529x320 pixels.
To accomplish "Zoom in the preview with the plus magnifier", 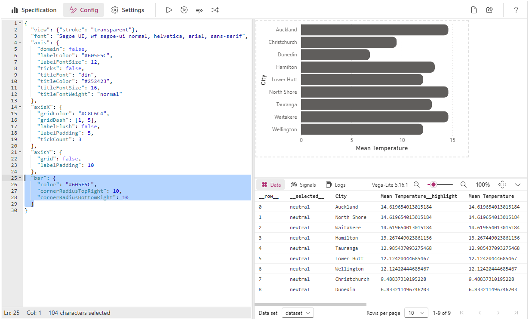I will (463, 185).
